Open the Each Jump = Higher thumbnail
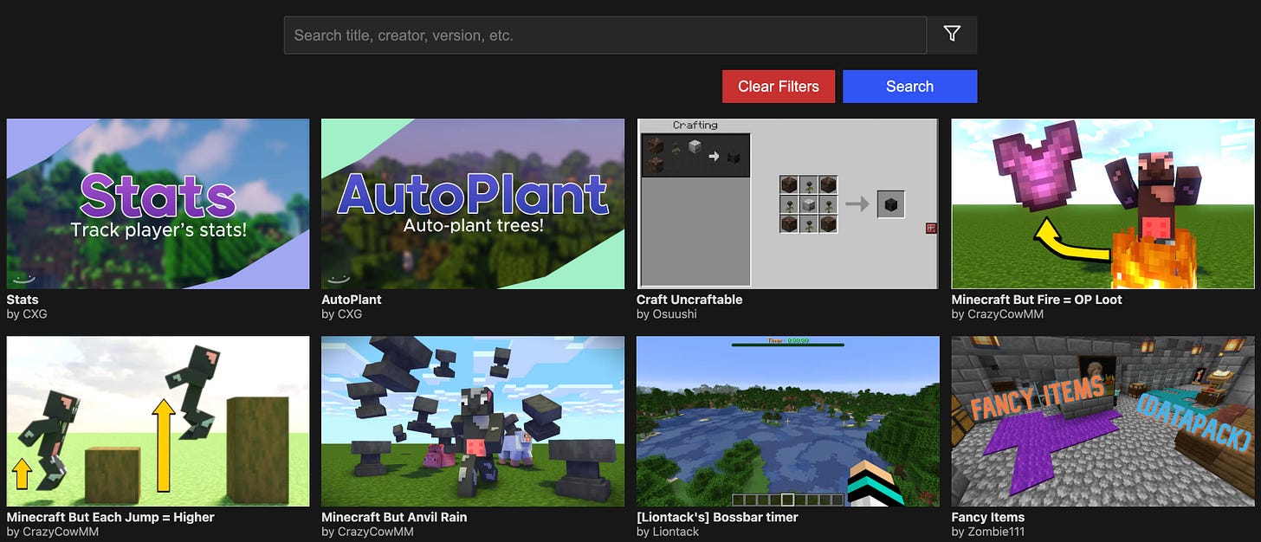The width and height of the screenshot is (1261, 542). 158,422
